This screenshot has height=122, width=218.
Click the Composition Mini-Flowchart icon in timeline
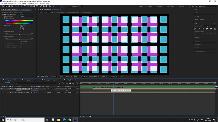59,83
